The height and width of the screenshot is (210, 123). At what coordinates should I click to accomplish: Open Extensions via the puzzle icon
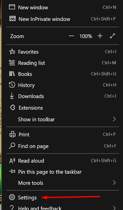tap(13, 108)
